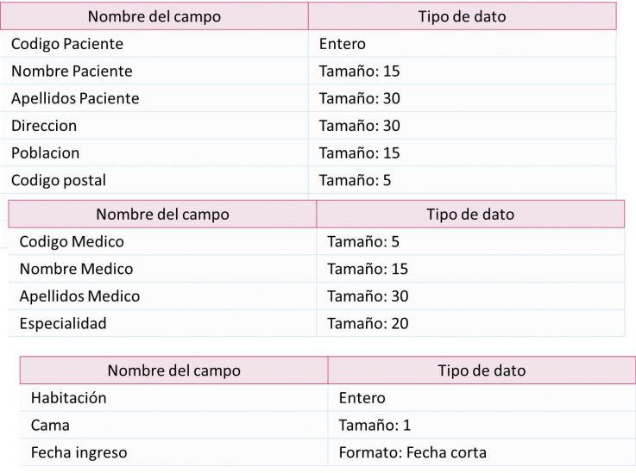Click the Habitación field cell
This screenshot has width=636, height=473.
point(173,398)
